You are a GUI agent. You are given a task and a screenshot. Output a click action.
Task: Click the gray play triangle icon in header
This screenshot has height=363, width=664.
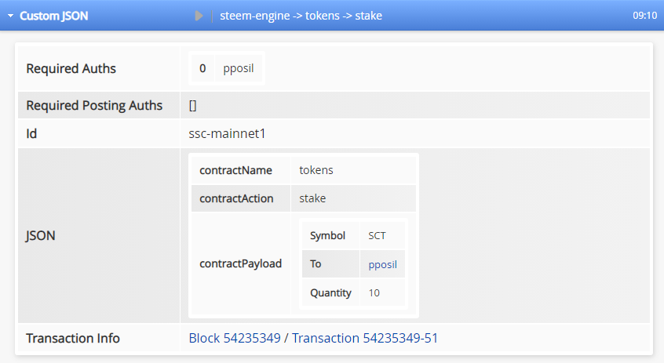pyautogui.click(x=199, y=16)
